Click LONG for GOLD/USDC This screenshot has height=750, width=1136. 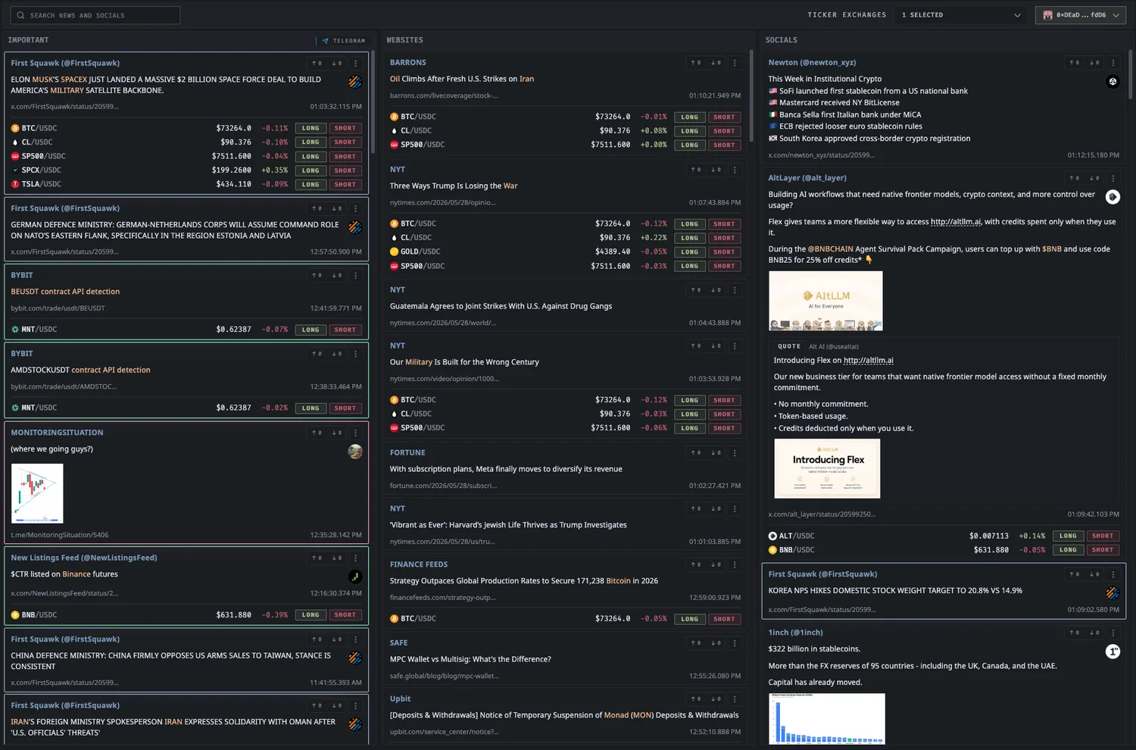click(689, 252)
